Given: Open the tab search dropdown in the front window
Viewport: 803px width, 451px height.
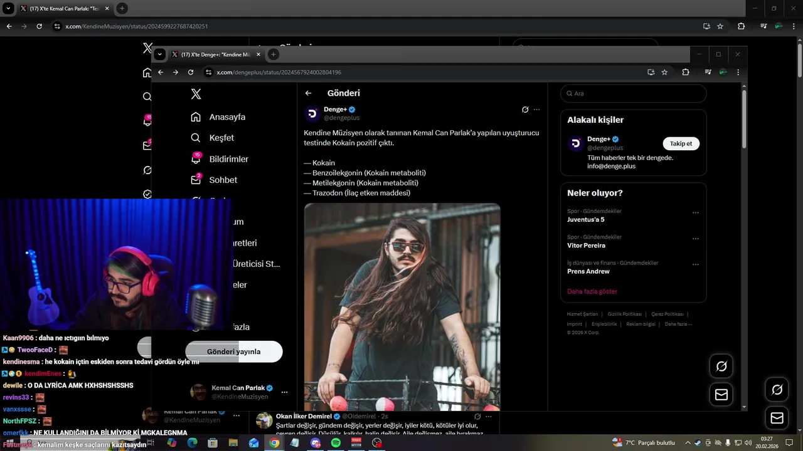Looking at the screenshot, I should pyautogui.click(x=160, y=54).
